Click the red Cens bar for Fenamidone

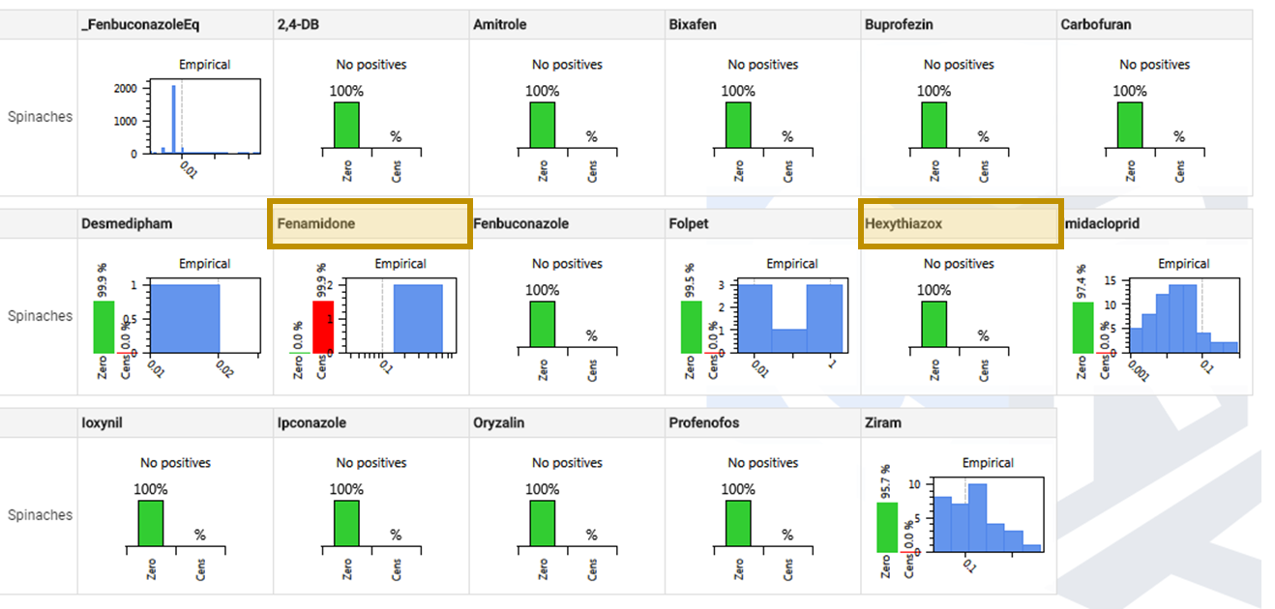pyautogui.click(x=323, y=327)
